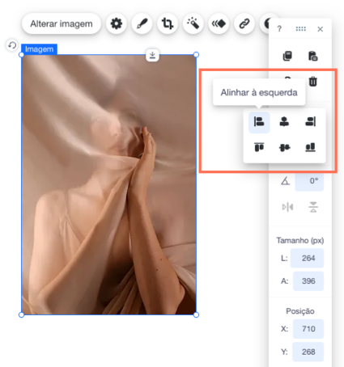The image size is (344, 367).
Task: Edit the rotation angle field
Action: pos(309,181)
